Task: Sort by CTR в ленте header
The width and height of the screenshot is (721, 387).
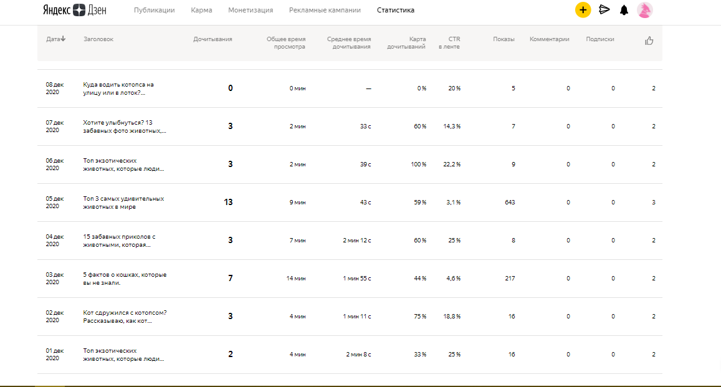Action: click(449, 43)
